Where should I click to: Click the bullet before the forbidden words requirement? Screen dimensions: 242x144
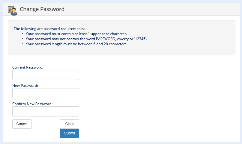(x=22, y=39)
